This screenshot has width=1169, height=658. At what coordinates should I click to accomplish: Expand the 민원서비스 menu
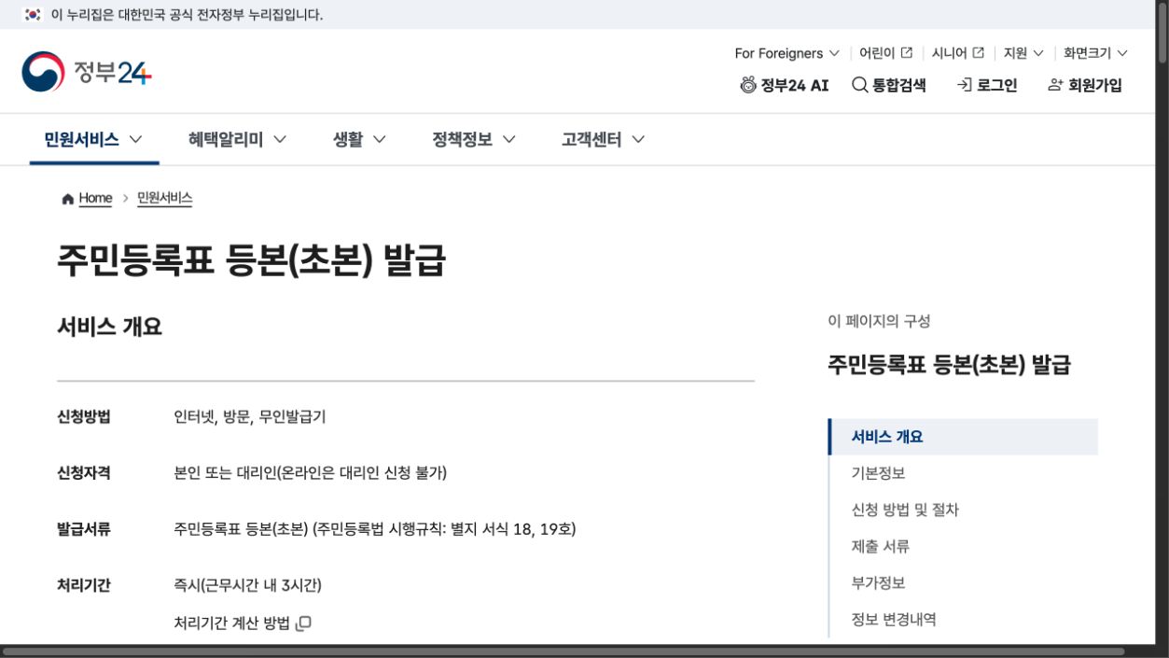[x=93, y=140]
